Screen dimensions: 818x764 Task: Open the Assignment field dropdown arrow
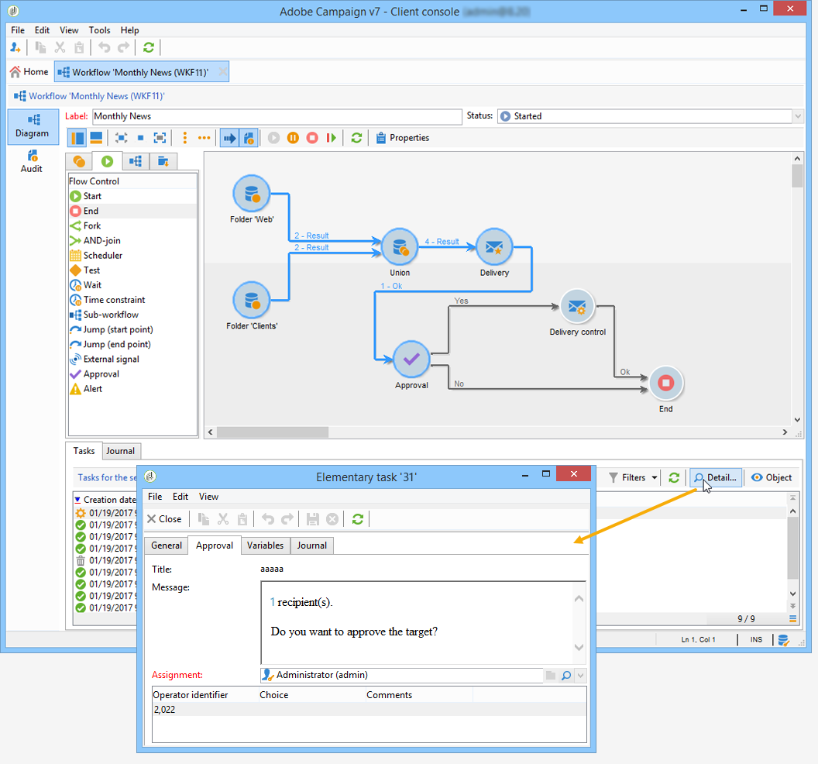point(580,676)
